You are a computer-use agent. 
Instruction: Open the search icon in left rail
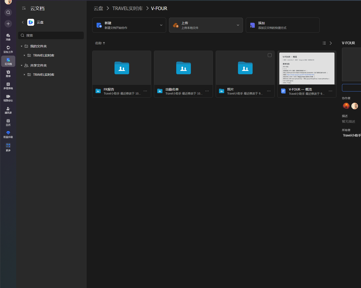coord(8,12)
